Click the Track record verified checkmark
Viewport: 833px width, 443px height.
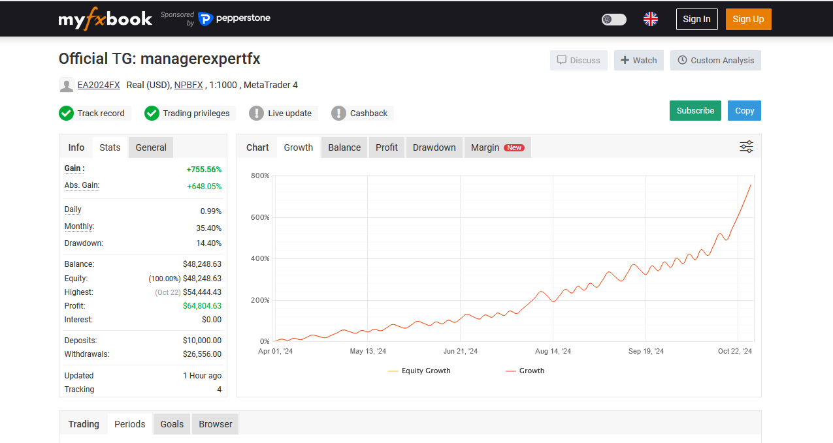tap(66, 114)
